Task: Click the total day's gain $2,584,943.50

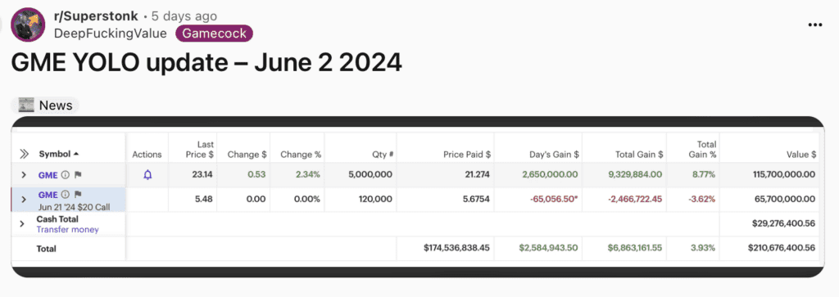Action: [x=549, y=248]
